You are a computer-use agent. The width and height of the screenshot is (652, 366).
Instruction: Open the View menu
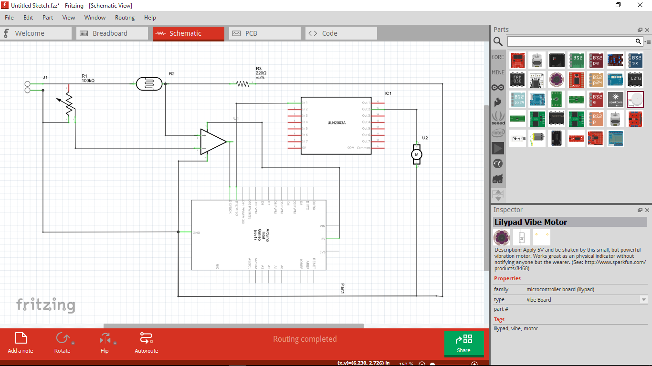[x=69, y=17]
